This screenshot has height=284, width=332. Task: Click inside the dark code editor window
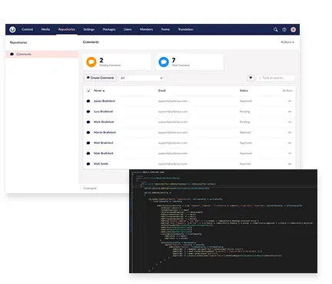223,221
